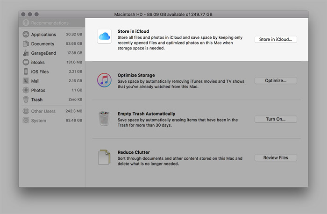Click the Store in iCloud... button
This screenshot has height=214, width=327.
(276, 39)
